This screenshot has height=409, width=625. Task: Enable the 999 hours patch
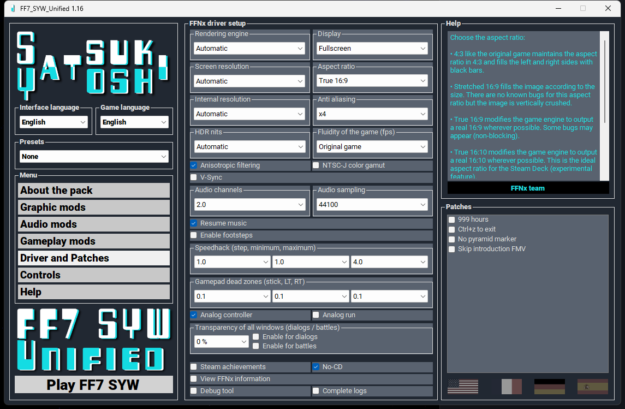[x=452, y=220]
